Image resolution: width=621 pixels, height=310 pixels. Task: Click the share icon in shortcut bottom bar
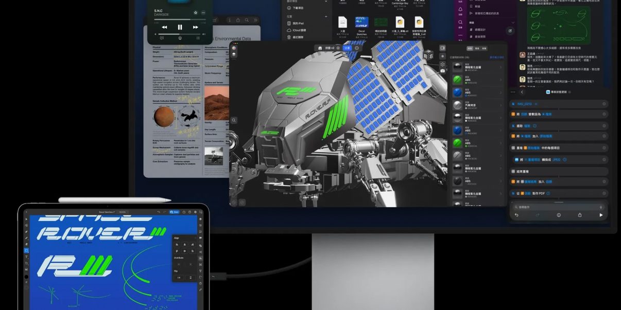pyautogui.click(x=580, y=215)
